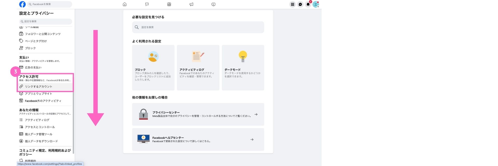Click the follower icon beside フォロワーと公開コンテンツ
498x166 pixels.
click(21, 34)
